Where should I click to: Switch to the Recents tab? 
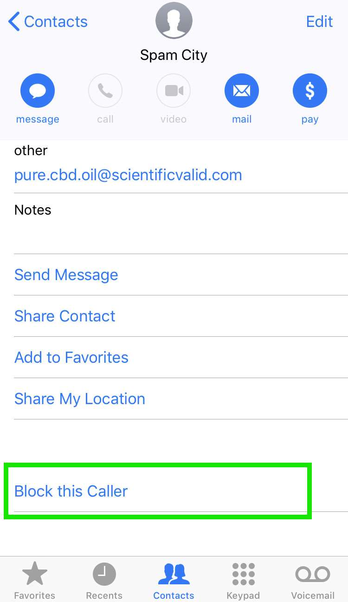click(104, 580)
